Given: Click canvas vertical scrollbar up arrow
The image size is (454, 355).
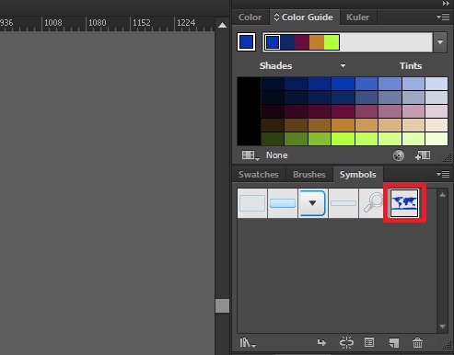Looking at the screenshot, I should point(222,25).
